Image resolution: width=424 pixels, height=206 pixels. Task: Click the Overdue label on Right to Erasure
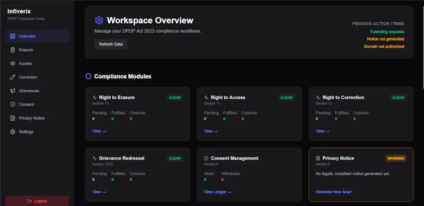click(x=137, y=113)
